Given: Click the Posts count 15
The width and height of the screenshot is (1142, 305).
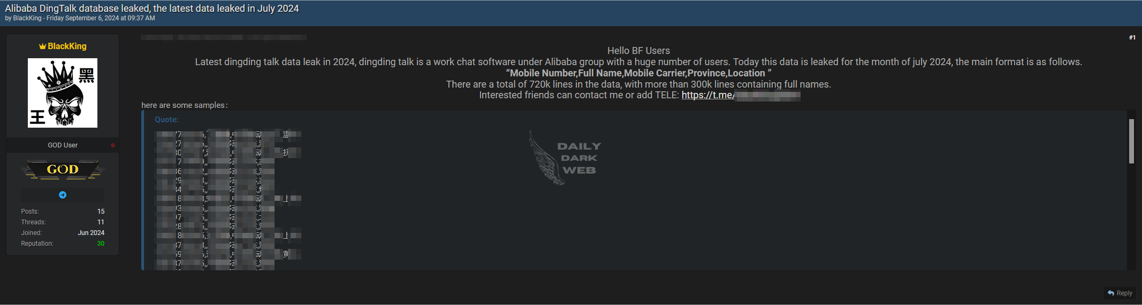Looking at the screenshot, I should pyautogui.click(x=101, y=212).
